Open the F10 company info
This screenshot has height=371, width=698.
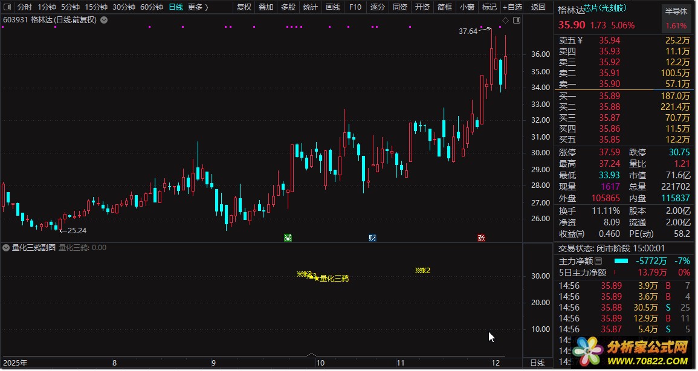click(x=355, y=7)
